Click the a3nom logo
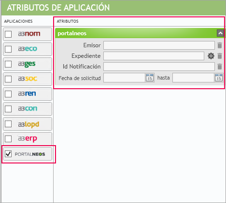The height and width of the screenshot is (203, 226). pyautogui.click(x=29, y=34)
